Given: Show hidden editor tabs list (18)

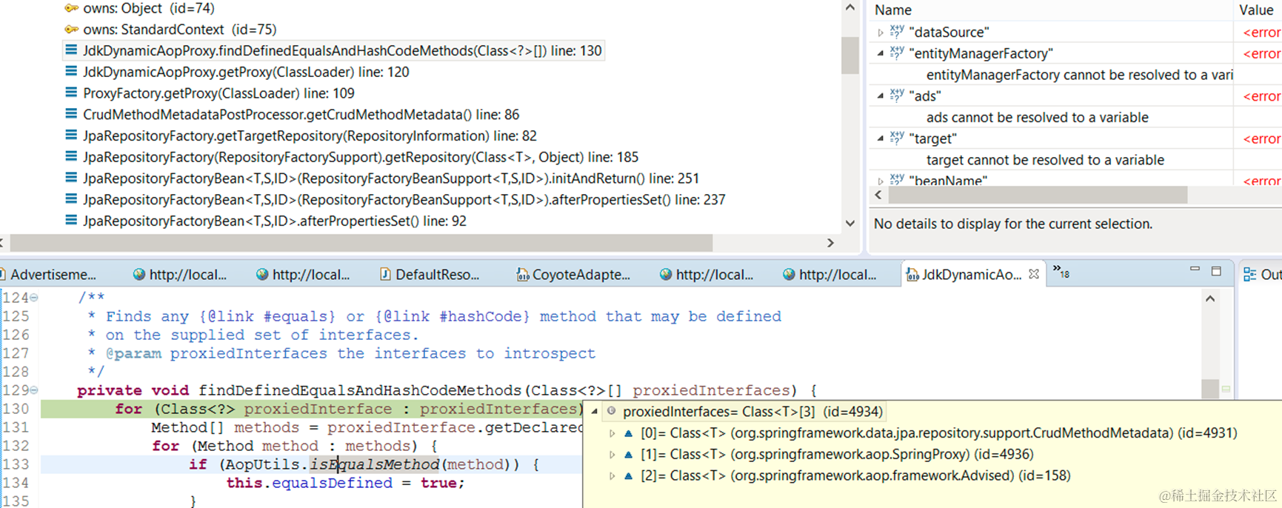Looking at the screenshot, I should 1061,272.
